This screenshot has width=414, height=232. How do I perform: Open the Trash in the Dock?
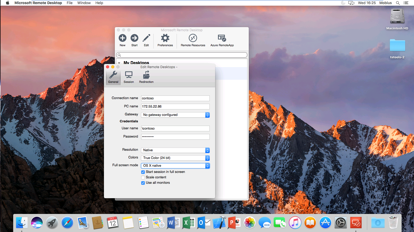click(x=393, y=222)
